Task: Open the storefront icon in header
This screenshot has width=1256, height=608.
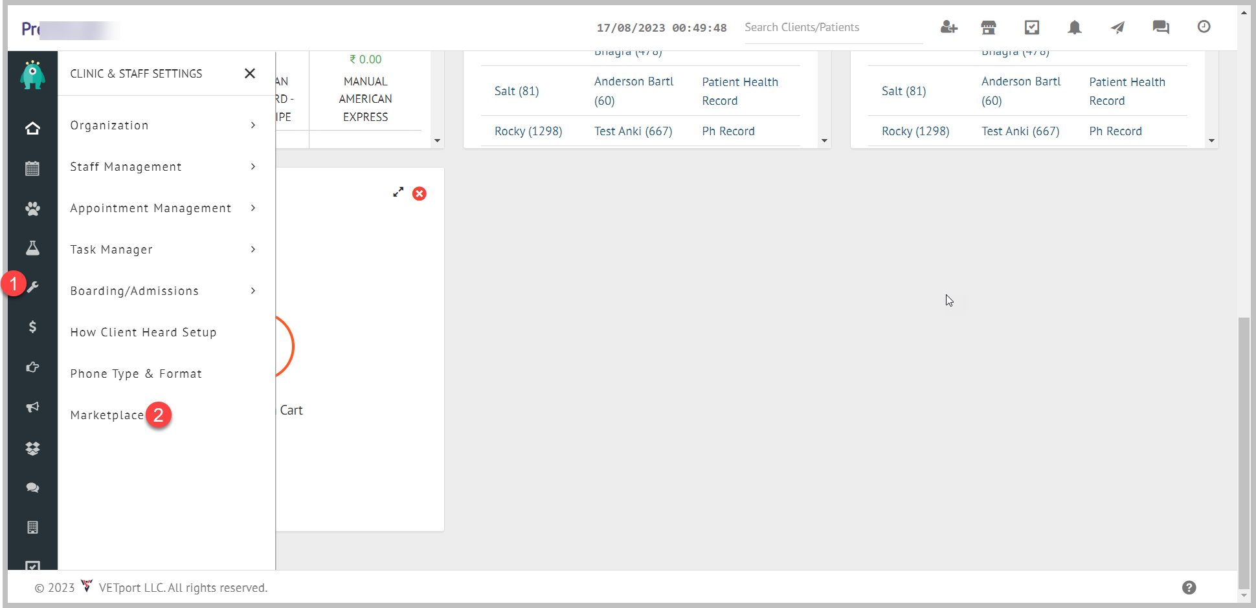Action: [x=988, y=27]
